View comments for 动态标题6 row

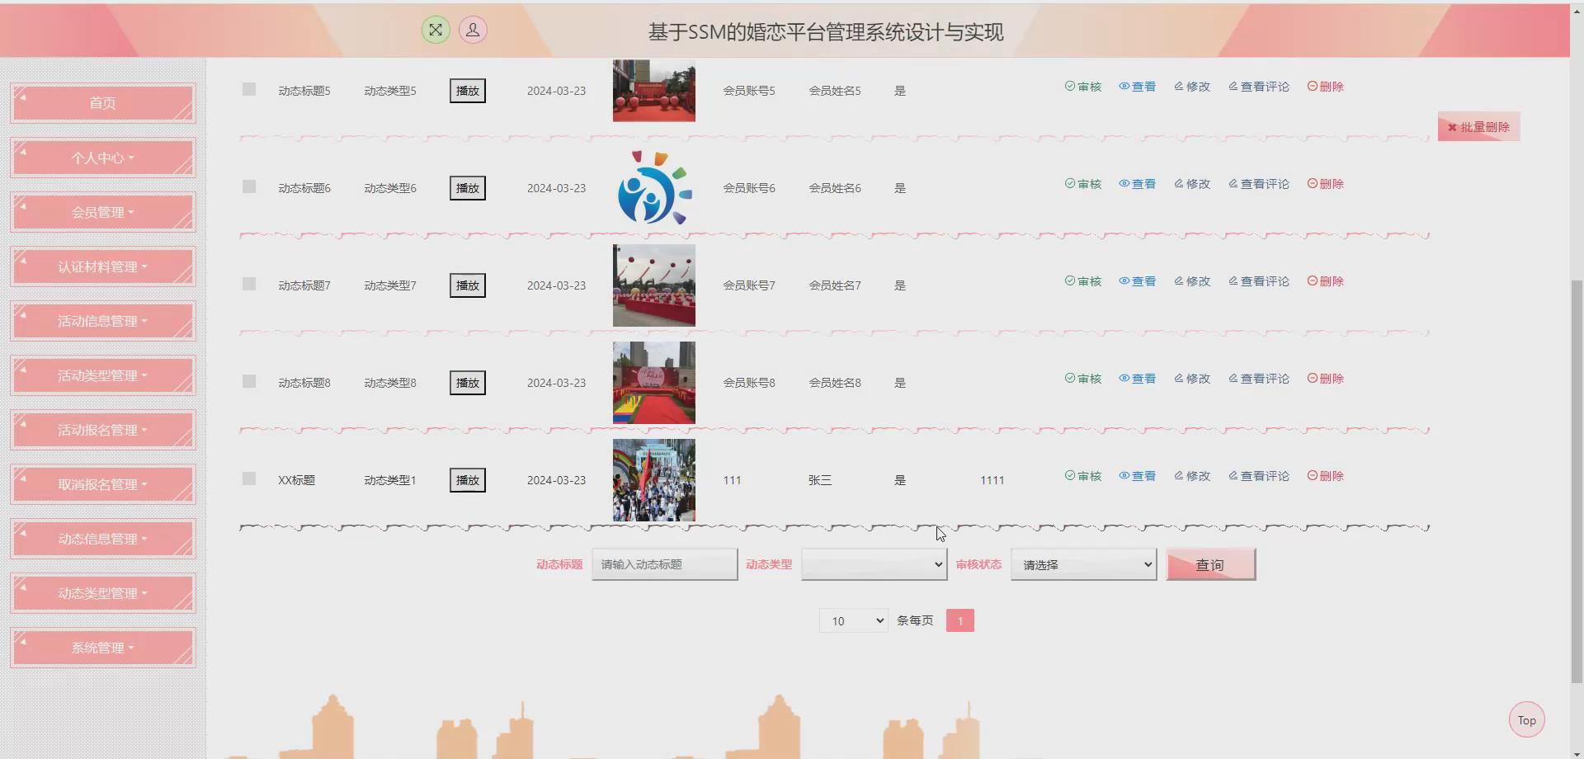[1259, 184]
